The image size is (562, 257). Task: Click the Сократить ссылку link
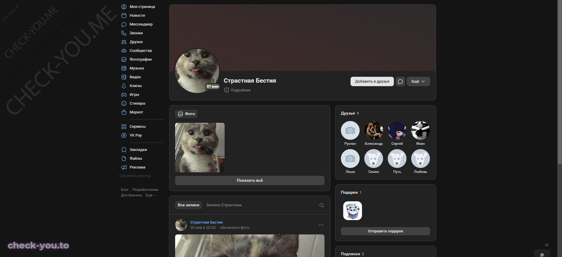tap(135, 176)
